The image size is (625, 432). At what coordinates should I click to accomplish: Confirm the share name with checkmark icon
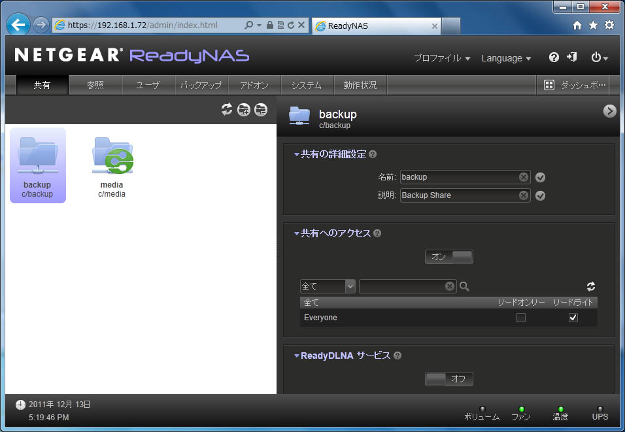click(x=540, y=177)
